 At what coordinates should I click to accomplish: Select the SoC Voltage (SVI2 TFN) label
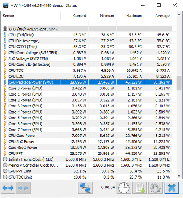[28, 58]
